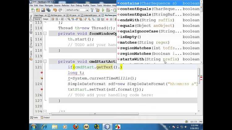Click the breakpoint marker beside the txtStart.setText line
This screenshot has height=130, width=232.
[42, 89]
